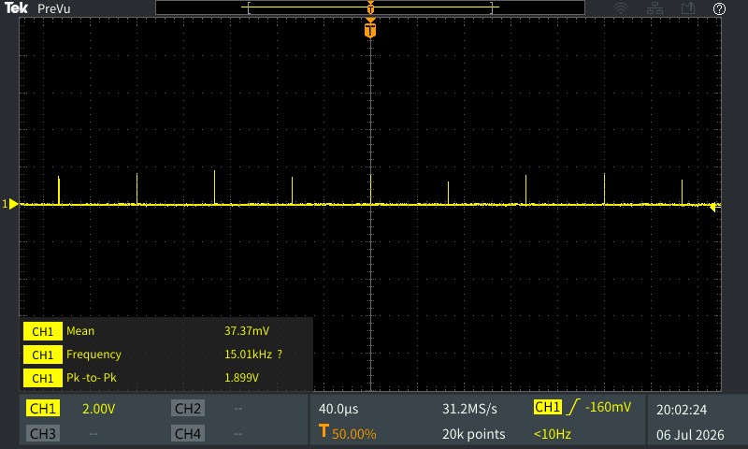
Task: Click the 40.0µs horizontal scale value
Action: click(x=338, y=409)
